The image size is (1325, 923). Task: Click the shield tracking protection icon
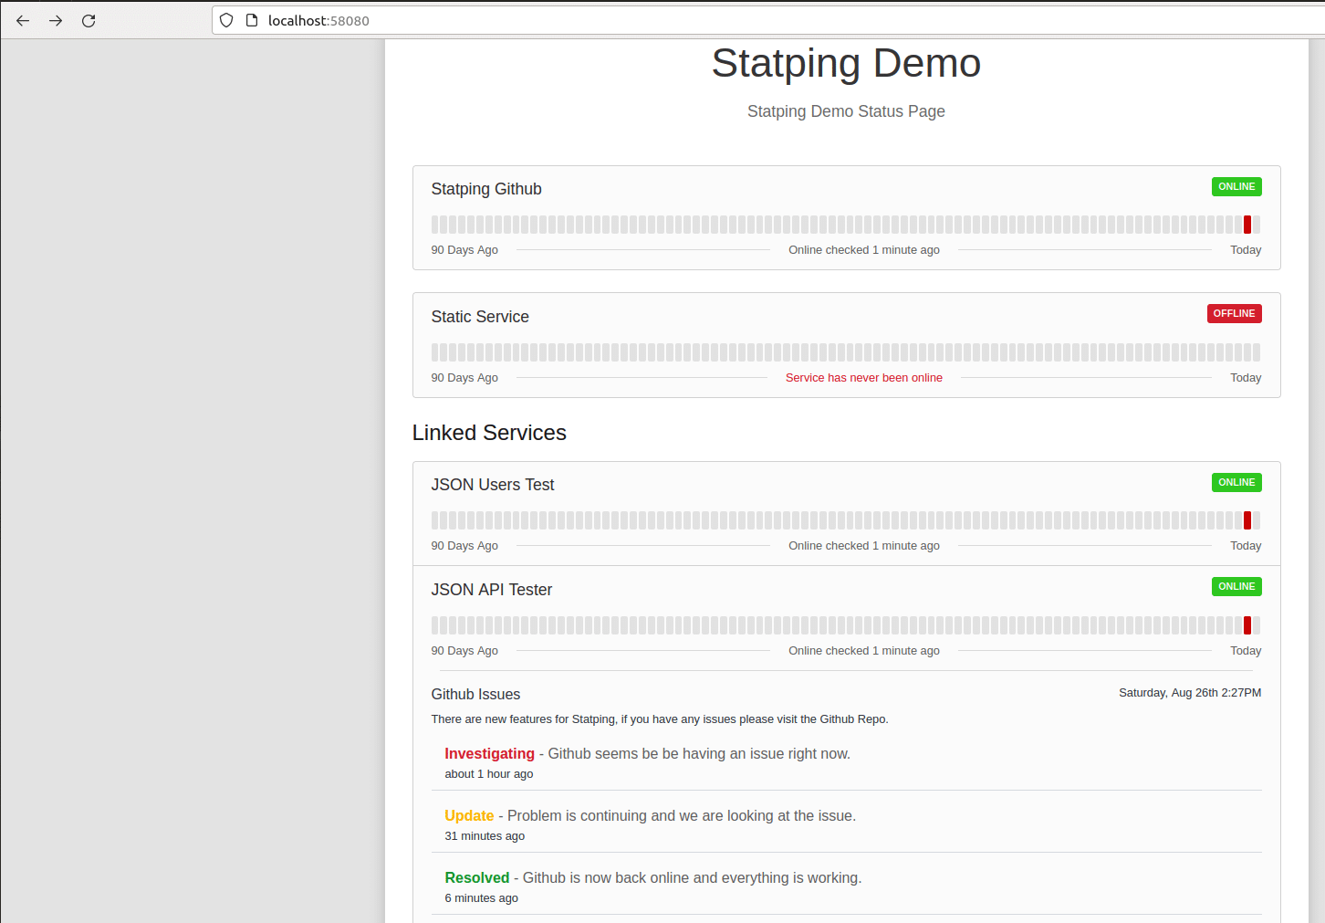coord(226,20)
